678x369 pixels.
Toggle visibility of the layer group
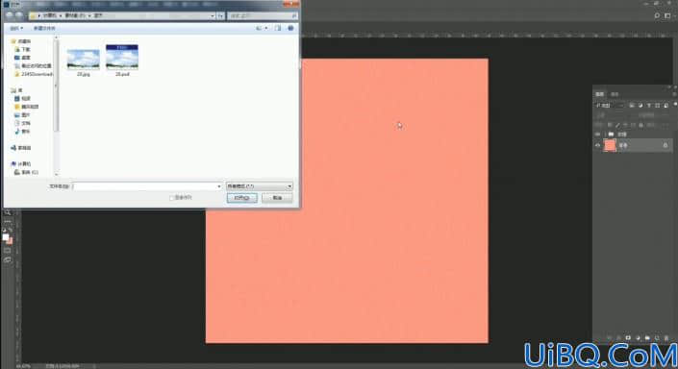coord(597,135)
